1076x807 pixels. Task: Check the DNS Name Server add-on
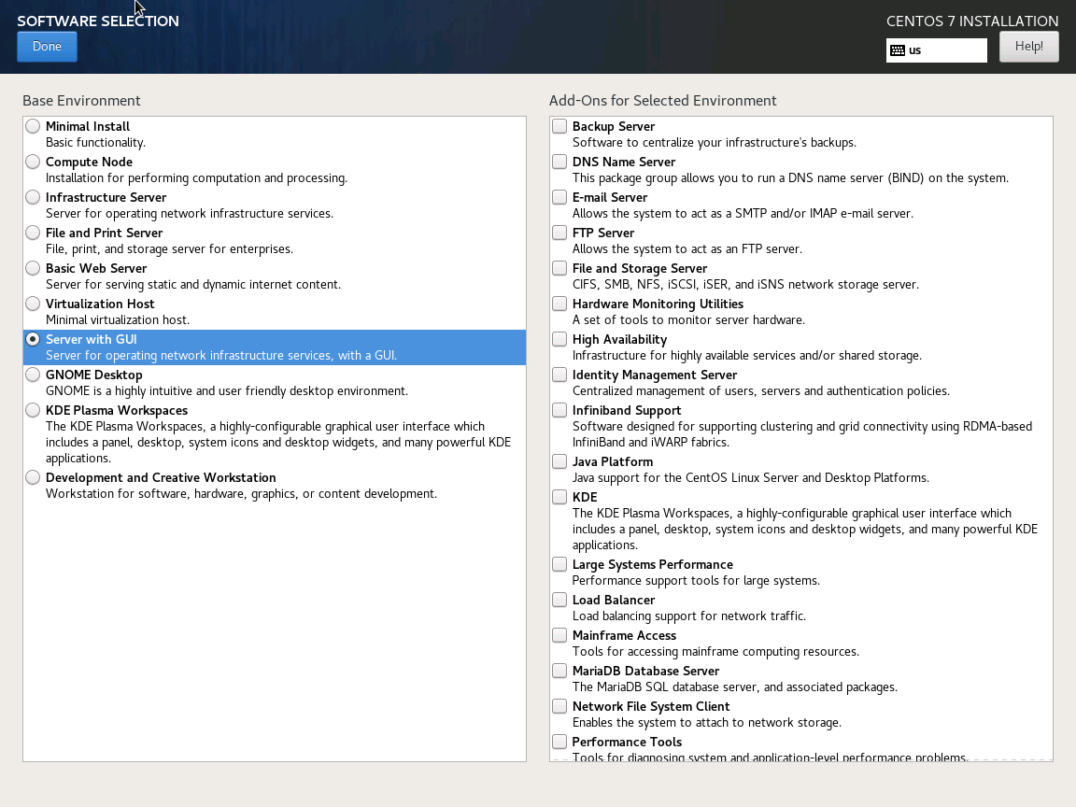pos(559,162)
